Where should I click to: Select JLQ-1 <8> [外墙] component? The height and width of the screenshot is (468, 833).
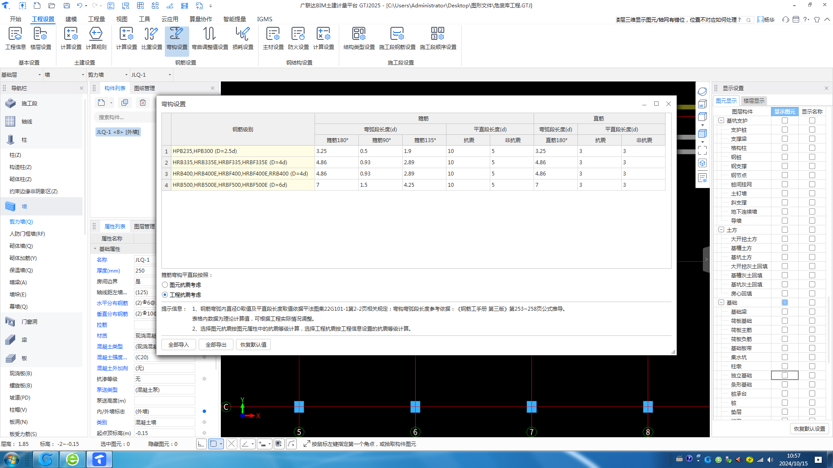(x=118, y=132)
